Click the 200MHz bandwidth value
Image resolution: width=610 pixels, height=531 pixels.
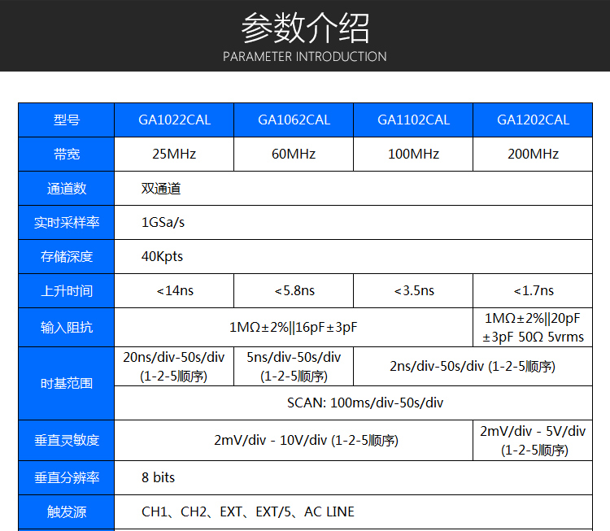533,154
